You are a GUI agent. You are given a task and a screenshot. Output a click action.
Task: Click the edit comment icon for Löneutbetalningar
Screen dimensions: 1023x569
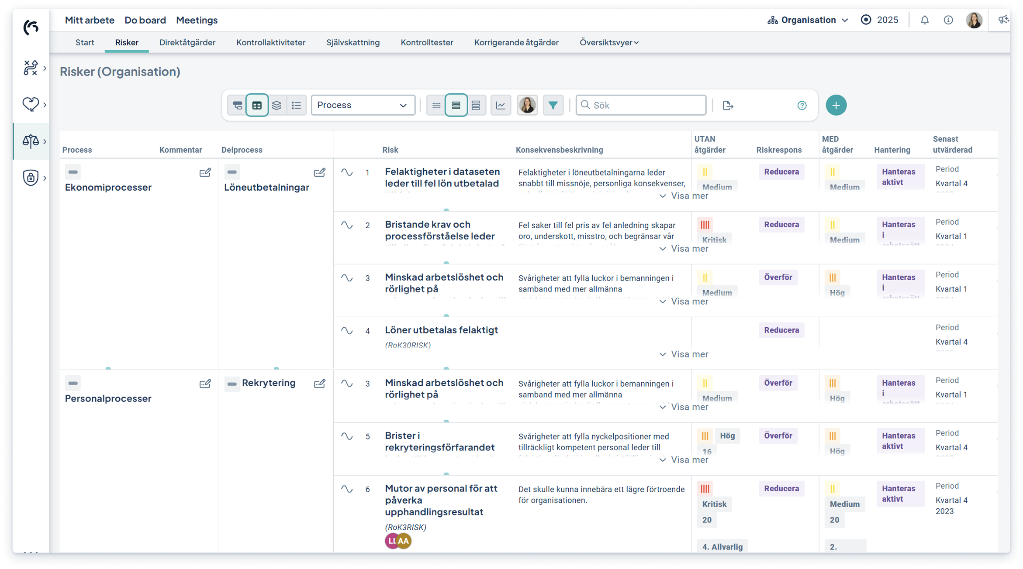click(x=319, y=172)
